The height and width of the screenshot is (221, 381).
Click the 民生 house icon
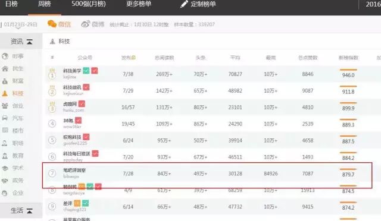[x=5, y=69]
